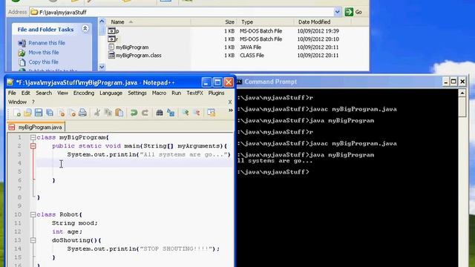Collapse the myBigProgram class fold marker

coord(33,137)
